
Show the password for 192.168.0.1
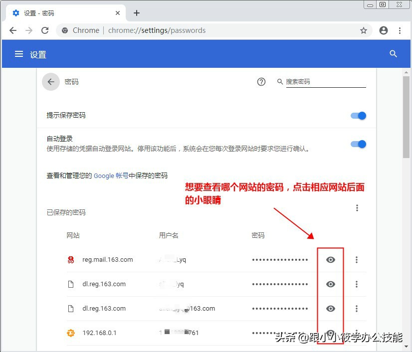[330, 333]
